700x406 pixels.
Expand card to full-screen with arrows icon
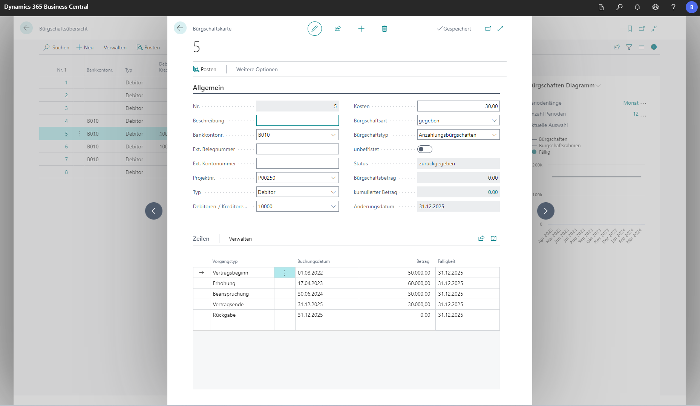[501, 29]
